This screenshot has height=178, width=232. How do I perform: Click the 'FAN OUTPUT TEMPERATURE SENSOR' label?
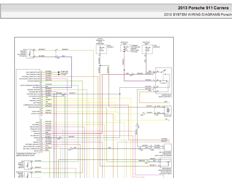point(21,164)
